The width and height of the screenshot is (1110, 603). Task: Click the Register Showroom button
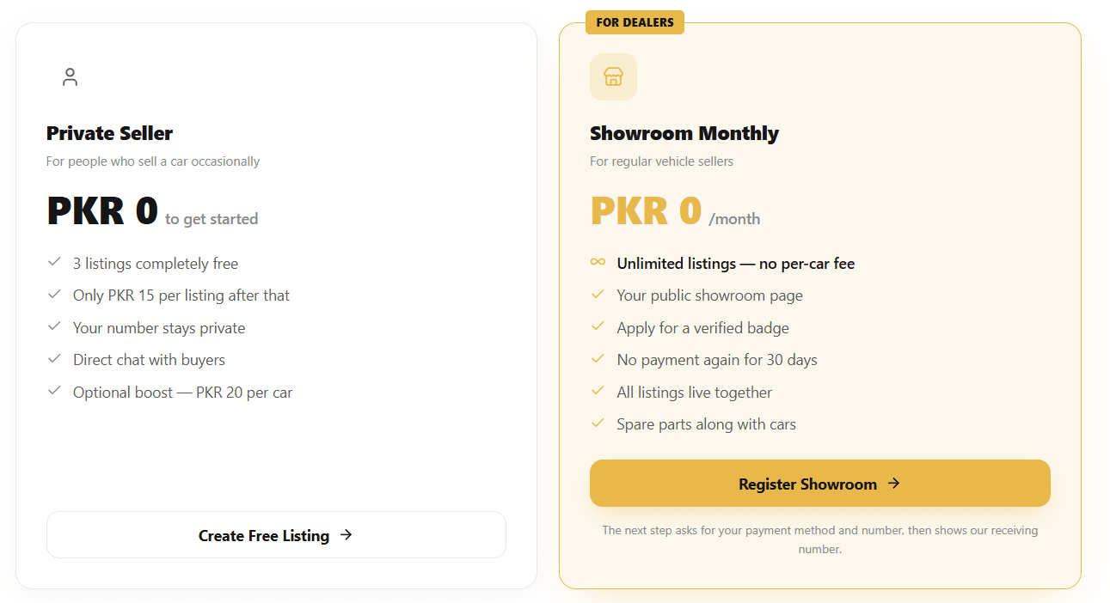pos(820,483)
